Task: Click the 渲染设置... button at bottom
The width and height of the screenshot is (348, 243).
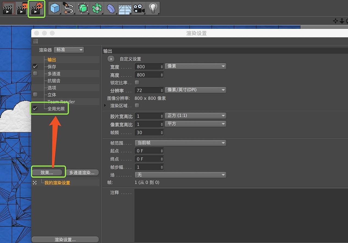Action: coord(65,239)
